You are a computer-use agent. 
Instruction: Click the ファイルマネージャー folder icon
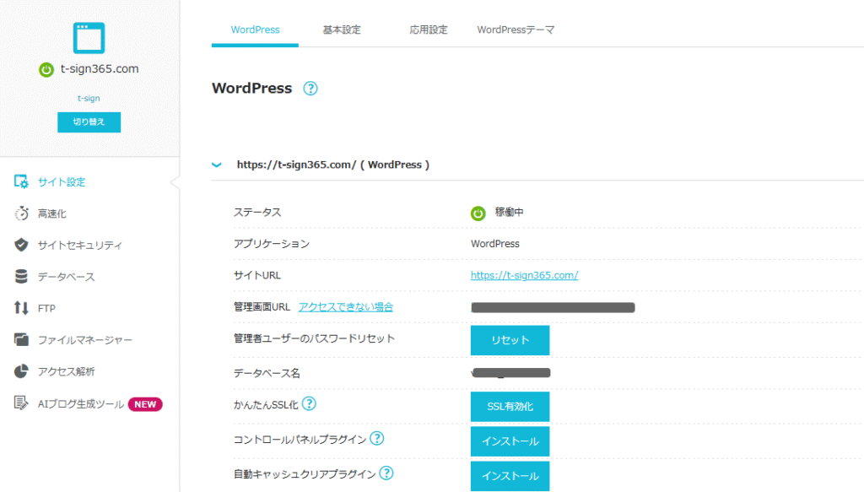(x=21, y=340)
